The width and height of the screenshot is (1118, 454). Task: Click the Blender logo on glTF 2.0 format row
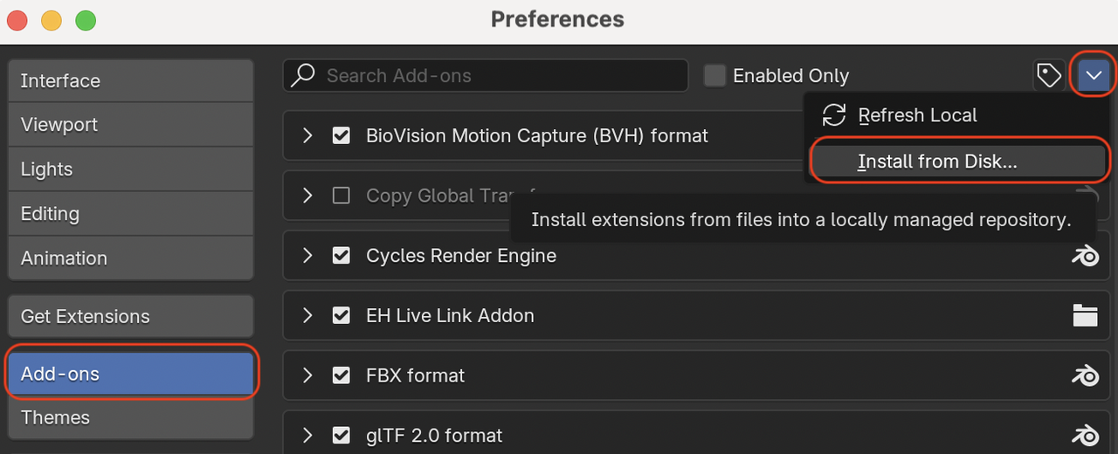1085,435
